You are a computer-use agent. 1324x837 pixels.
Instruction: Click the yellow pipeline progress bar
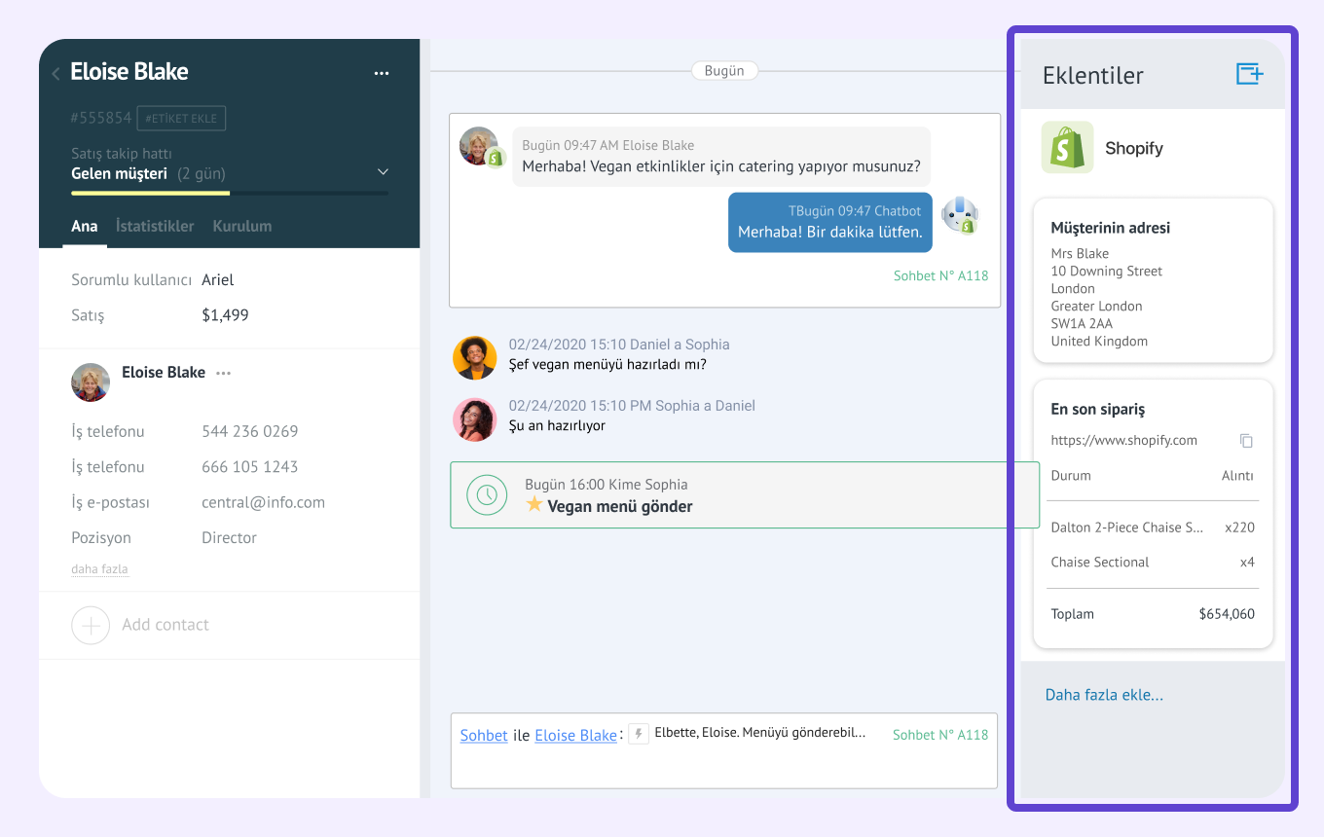click(x=150, y=193)
